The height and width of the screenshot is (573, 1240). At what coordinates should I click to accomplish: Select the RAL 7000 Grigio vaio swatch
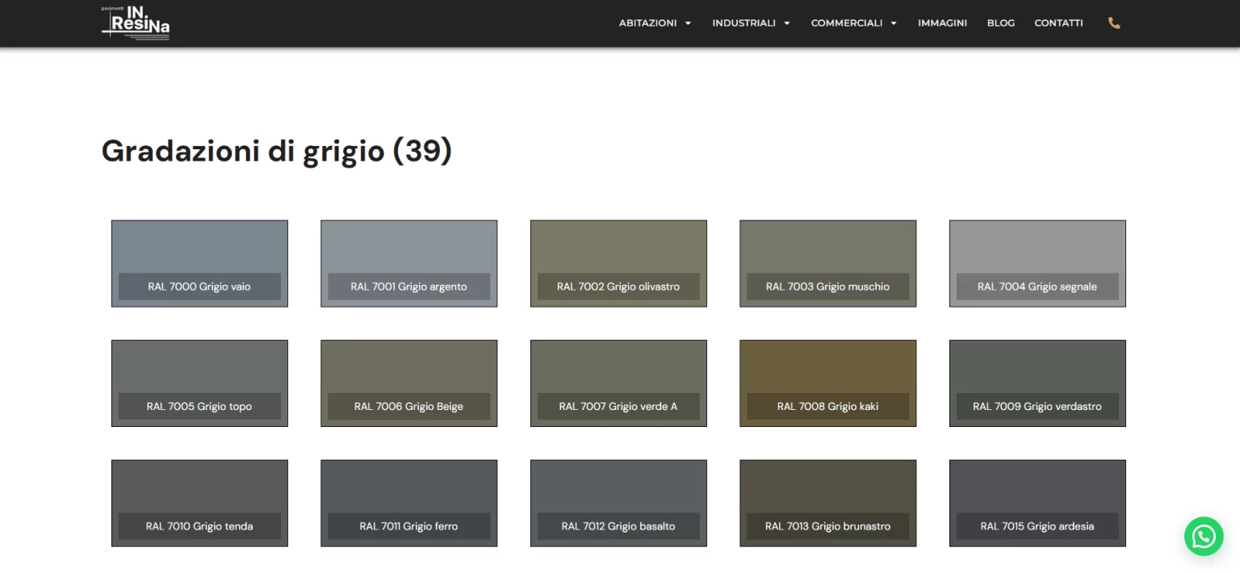tap(199, 263)
